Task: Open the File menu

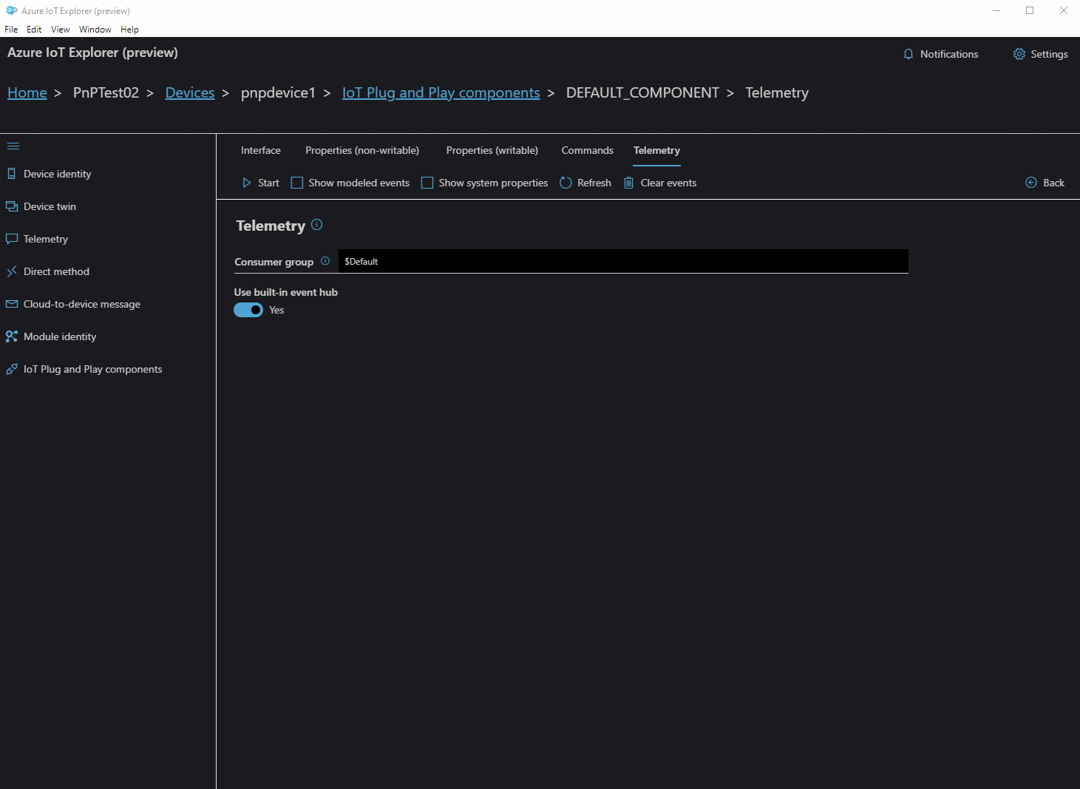Action: [11, 30]
